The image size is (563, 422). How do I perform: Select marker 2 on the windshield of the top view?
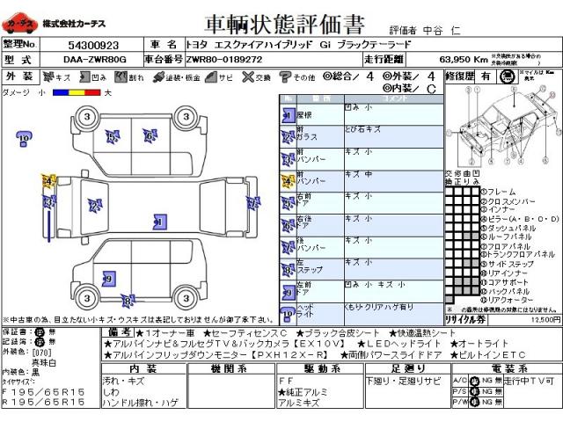tap(95, 206)
